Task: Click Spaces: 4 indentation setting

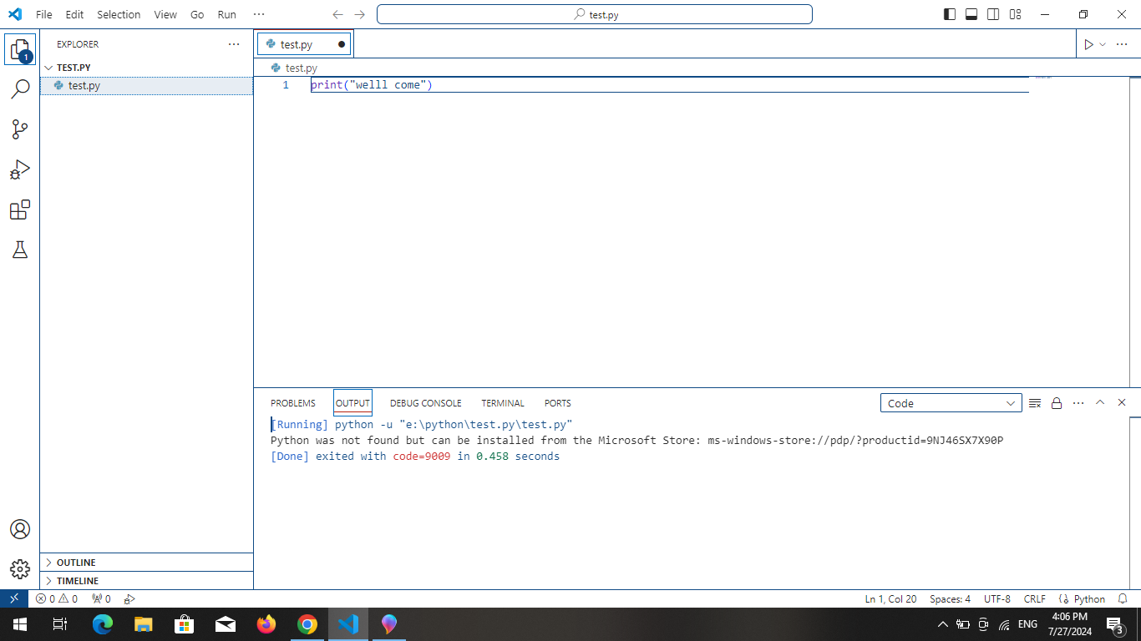Action: pos(950,598)
